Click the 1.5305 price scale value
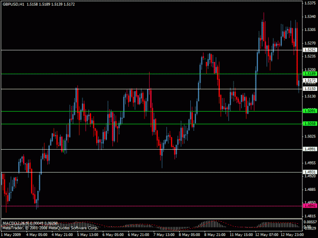The height and width of the screenshot is (238, 318). [310, 30]
